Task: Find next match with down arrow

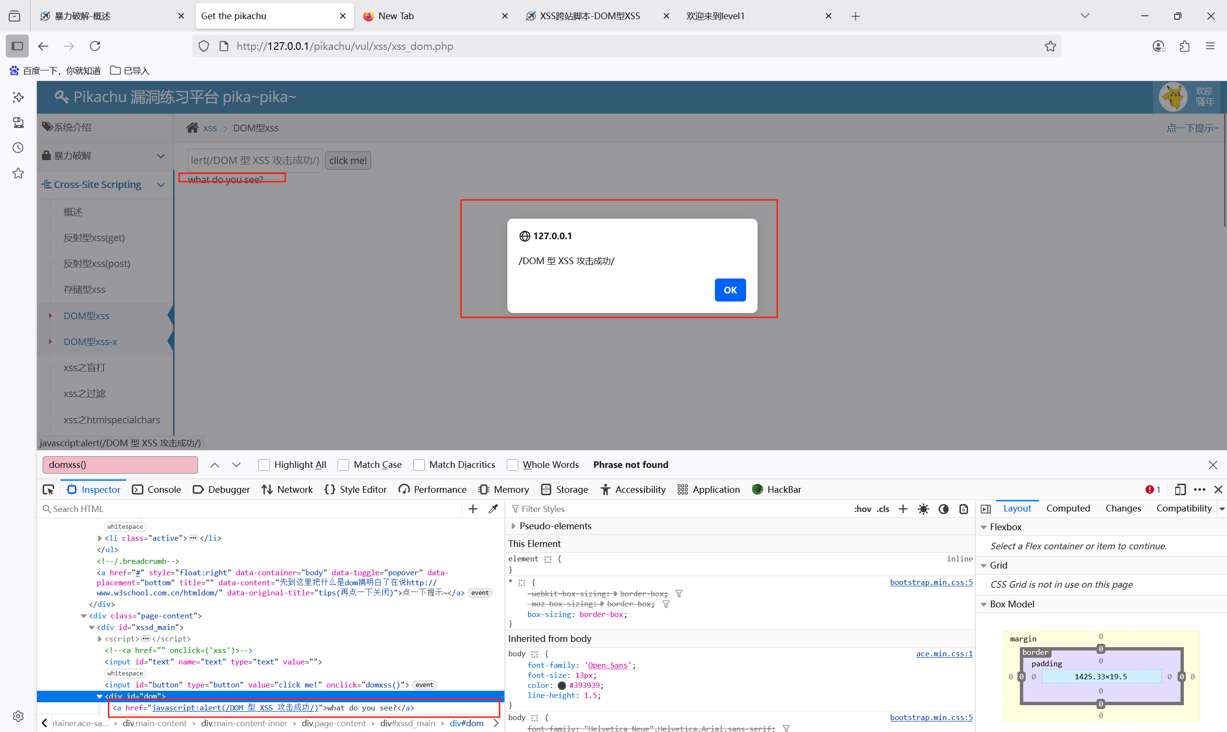Action: pos(236,465)
